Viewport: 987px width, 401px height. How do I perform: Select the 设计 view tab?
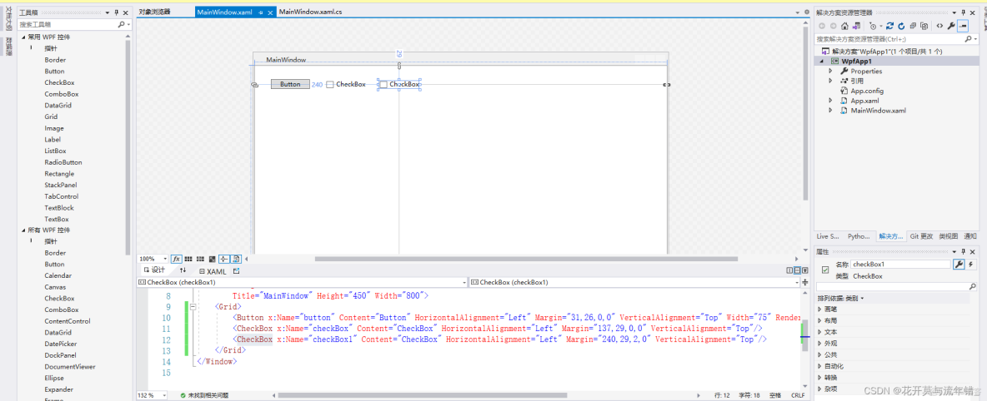click(155, 270)
